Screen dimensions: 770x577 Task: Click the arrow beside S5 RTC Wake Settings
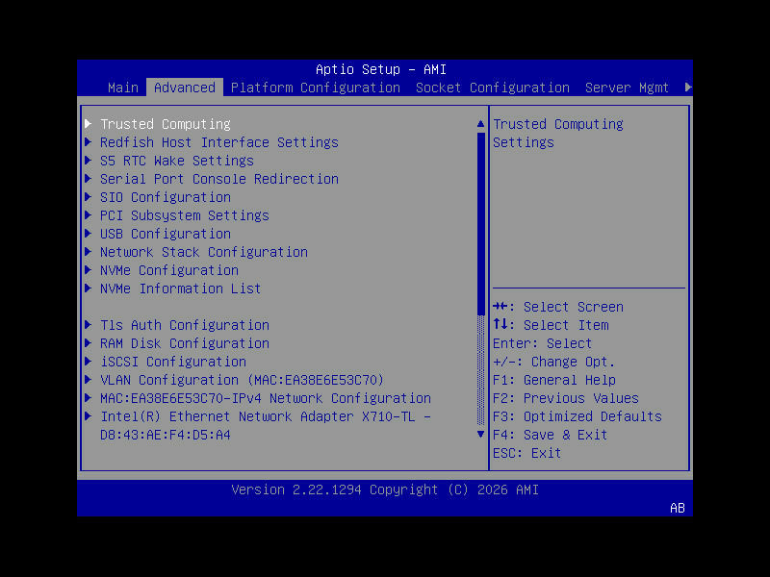89,161
